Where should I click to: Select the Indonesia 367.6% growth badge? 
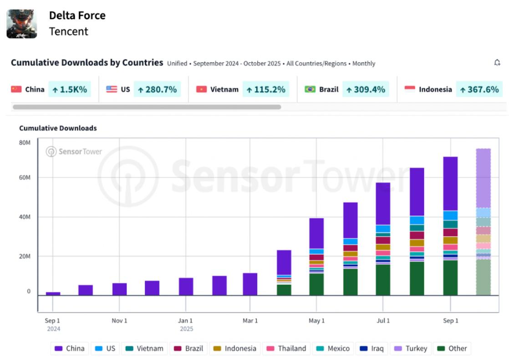479,90
